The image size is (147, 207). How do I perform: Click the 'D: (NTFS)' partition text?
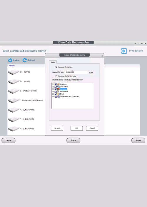click(x=25, y=82)
